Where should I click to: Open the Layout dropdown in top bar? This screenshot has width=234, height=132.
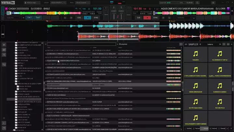tap(58, 3)
